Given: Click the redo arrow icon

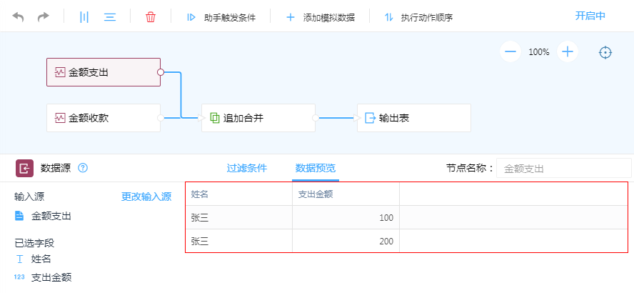Looking at the screenshot, I should (44, 16).
